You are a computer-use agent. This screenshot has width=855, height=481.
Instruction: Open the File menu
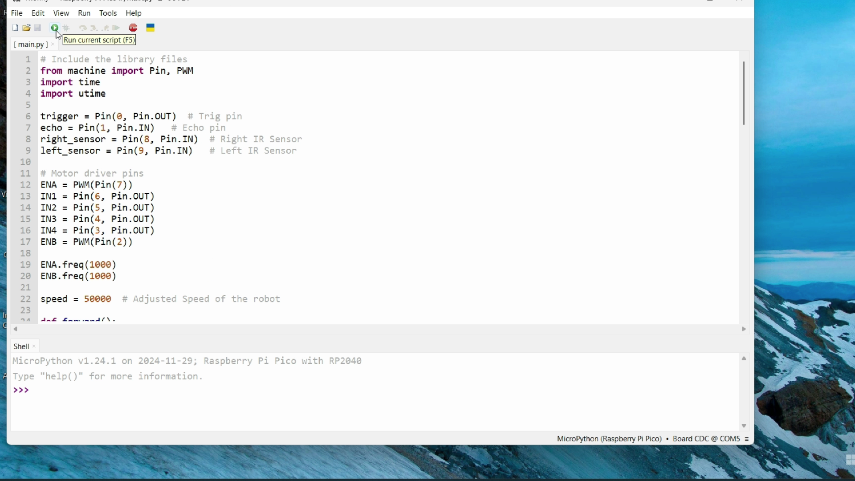16,13
